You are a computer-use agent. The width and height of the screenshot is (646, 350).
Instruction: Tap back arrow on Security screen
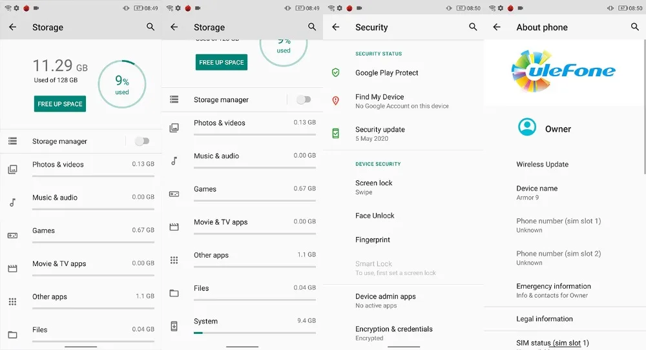(336, 27)
